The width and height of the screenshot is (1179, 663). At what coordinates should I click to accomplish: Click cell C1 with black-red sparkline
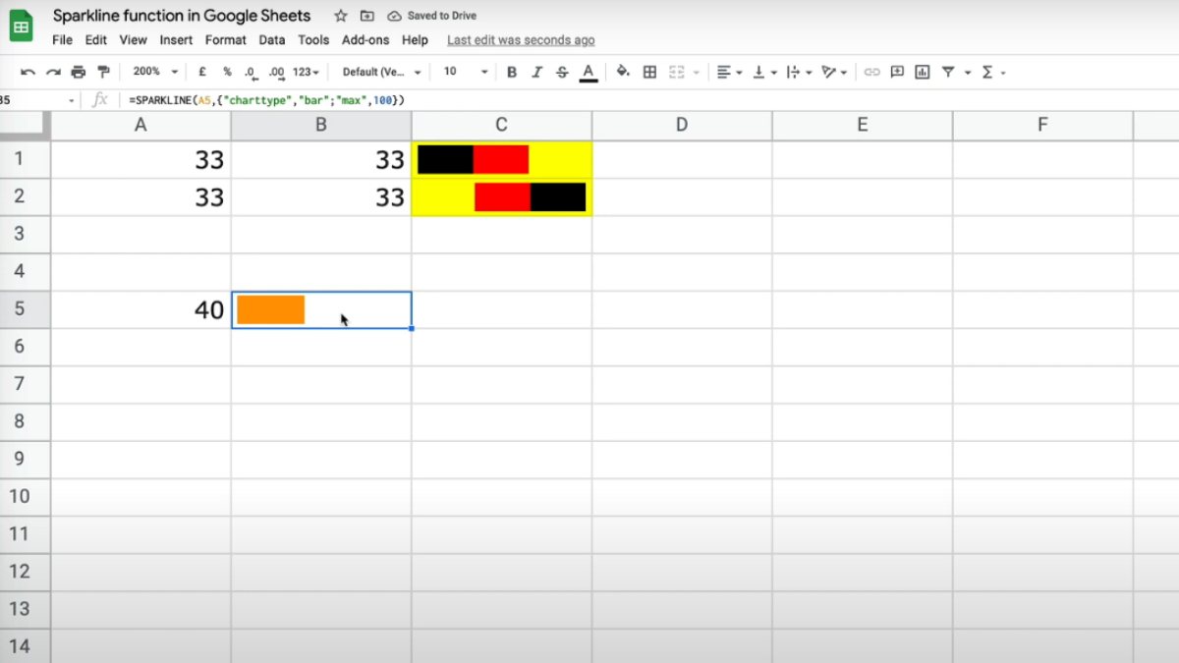click(502, 159)
